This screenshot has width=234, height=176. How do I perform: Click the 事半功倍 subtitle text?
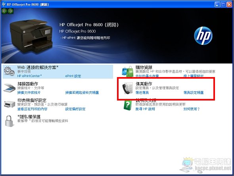[24, 72]
